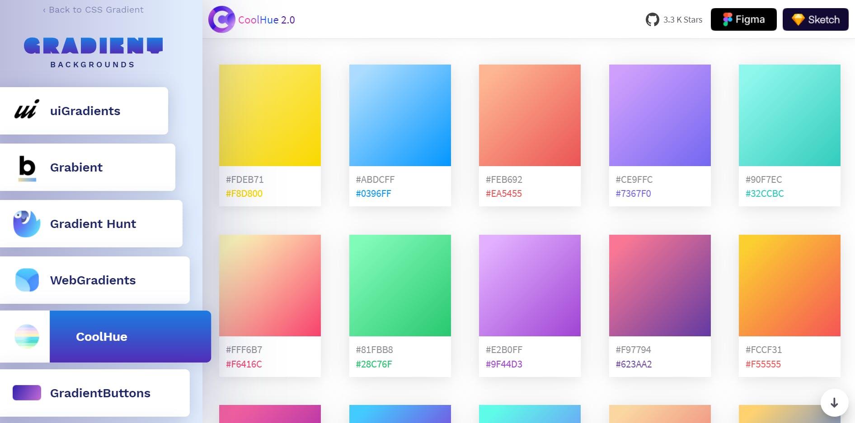Pick the green #81FBB8 gradient swatch

400,285
